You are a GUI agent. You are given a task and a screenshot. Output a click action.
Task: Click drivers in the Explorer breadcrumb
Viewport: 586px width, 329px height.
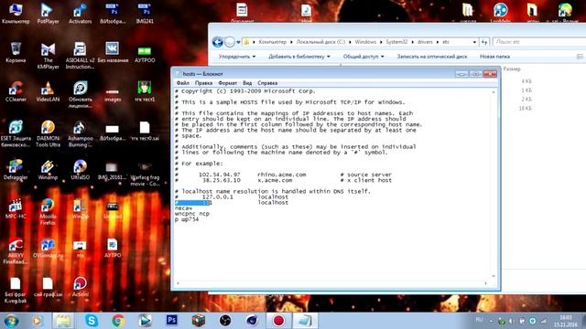(x=425, y=42)
